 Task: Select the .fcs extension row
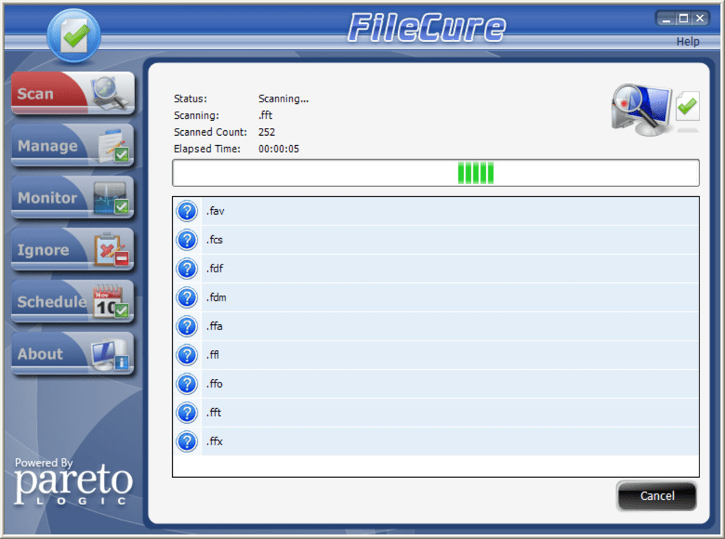[x=436, y=240]
